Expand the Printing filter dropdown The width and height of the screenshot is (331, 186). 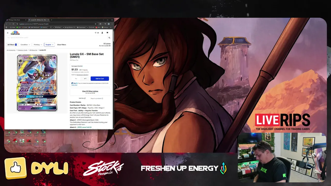pos(38,45)
